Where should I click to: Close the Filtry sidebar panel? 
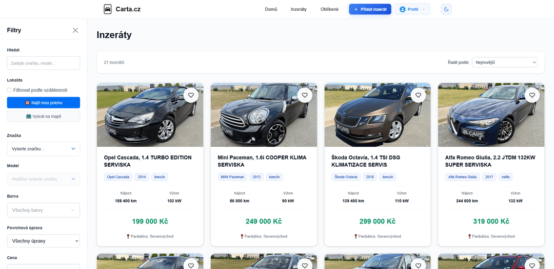(x=75, y=30)
